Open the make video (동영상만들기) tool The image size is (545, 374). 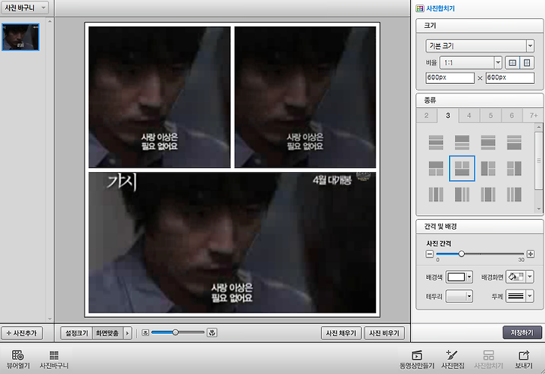[417, 359]
